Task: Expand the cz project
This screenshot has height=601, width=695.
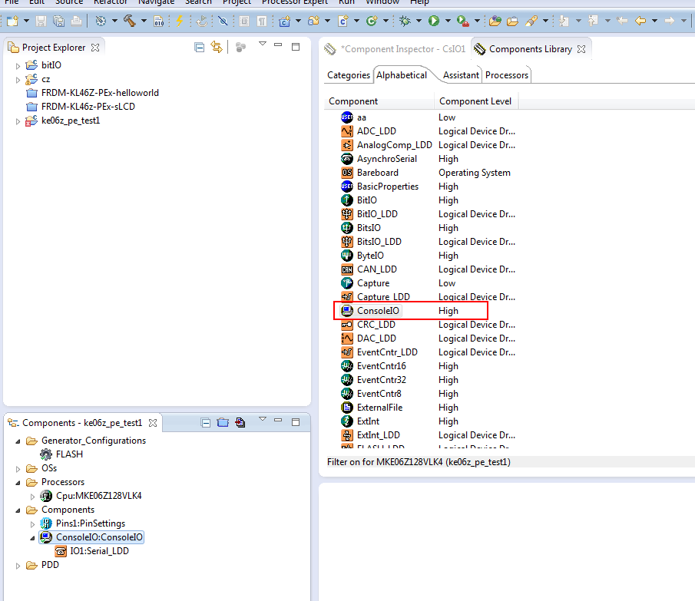Action: tap(18, 80)
